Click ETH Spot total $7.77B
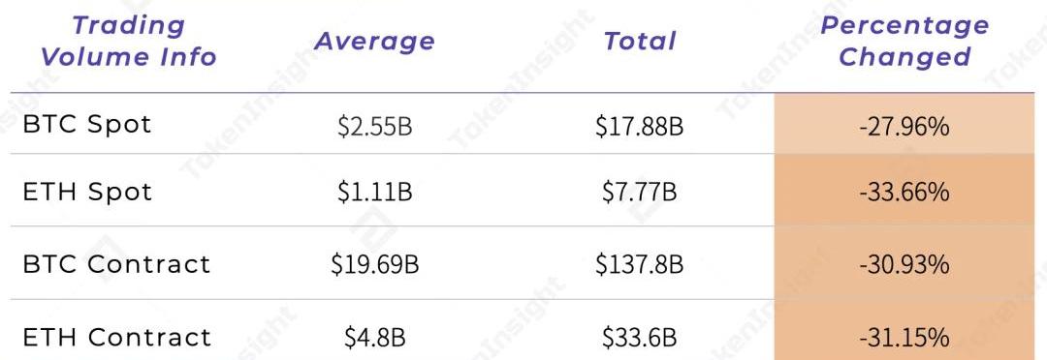1047x360 pixels. [x=639, y=194]
